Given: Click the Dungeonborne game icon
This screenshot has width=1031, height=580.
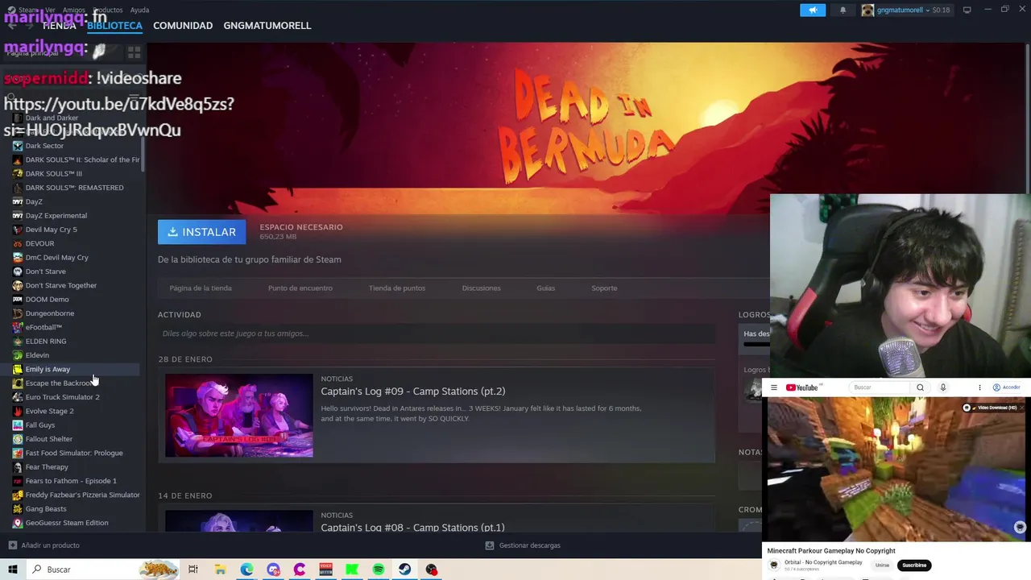Looking at the screenshot, I should click(18, 313).
